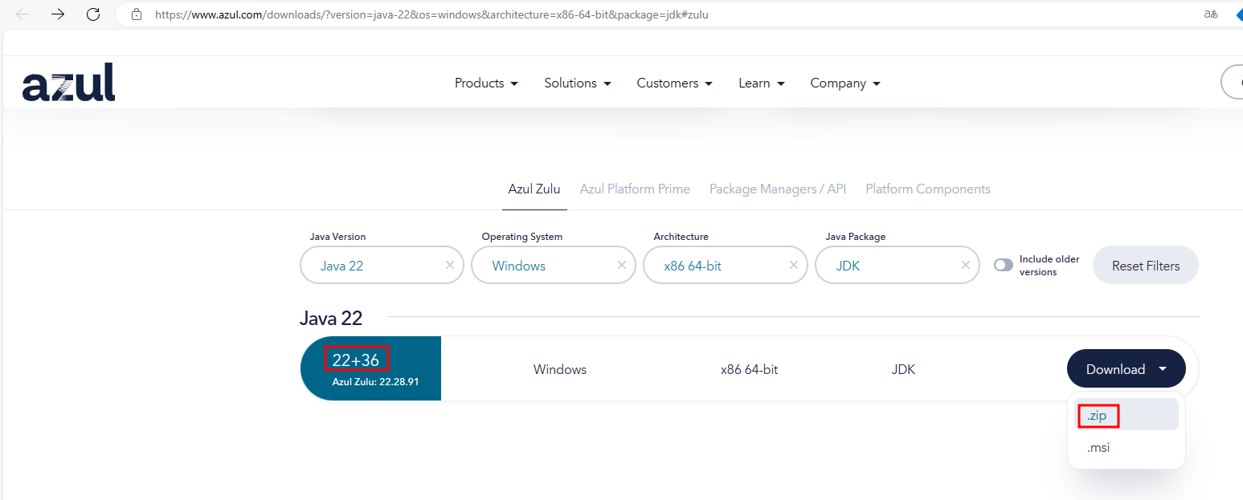Screen dimensions: 1243x500
Task: Click the JDK cell in result row
Action: (903, 369)
